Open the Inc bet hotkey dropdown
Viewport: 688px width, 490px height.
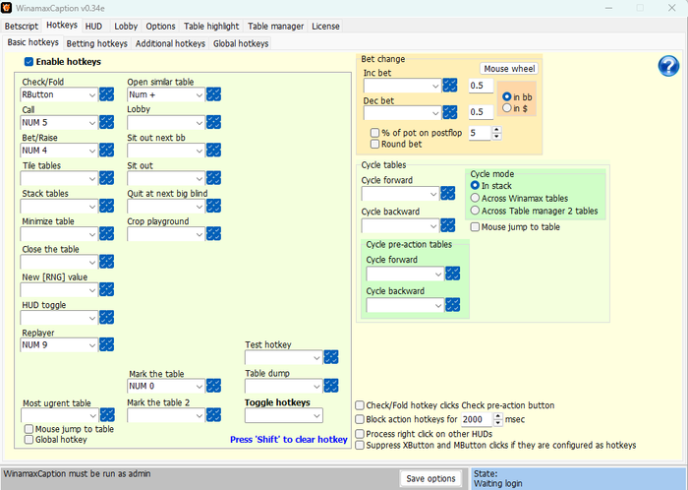pyautogui.click(x=402, y=86)
